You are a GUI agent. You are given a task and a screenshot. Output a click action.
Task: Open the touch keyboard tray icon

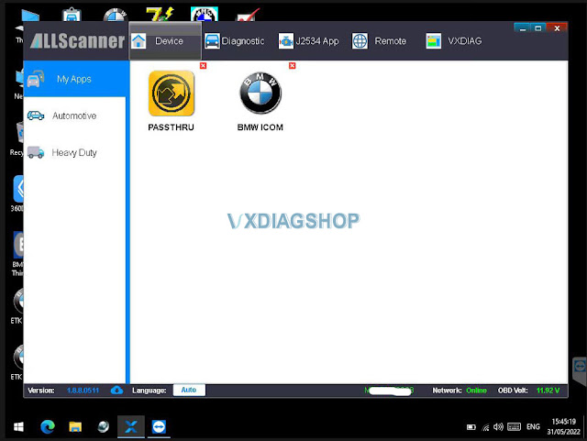[x=514, y=426]
